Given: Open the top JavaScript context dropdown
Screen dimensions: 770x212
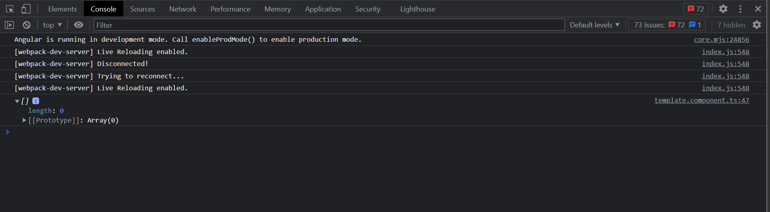Looking at the screenshot, I should [x=52, y=25].
